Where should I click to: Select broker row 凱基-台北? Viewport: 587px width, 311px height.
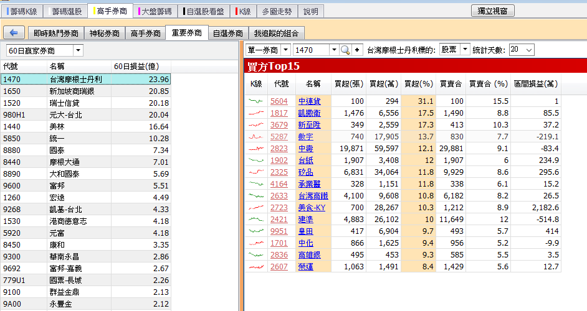pyautogui.click(x=85, y=210)
